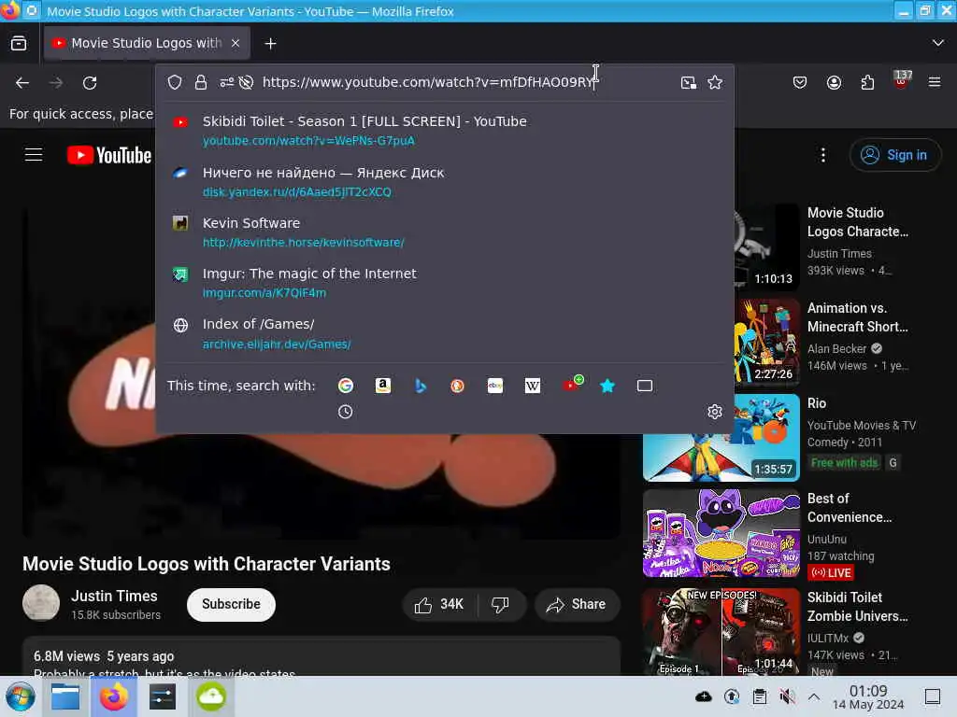Screen dimensions: 957x717
Task: Choose the Kevin Software suggestion
Action: tap(444, 232)
